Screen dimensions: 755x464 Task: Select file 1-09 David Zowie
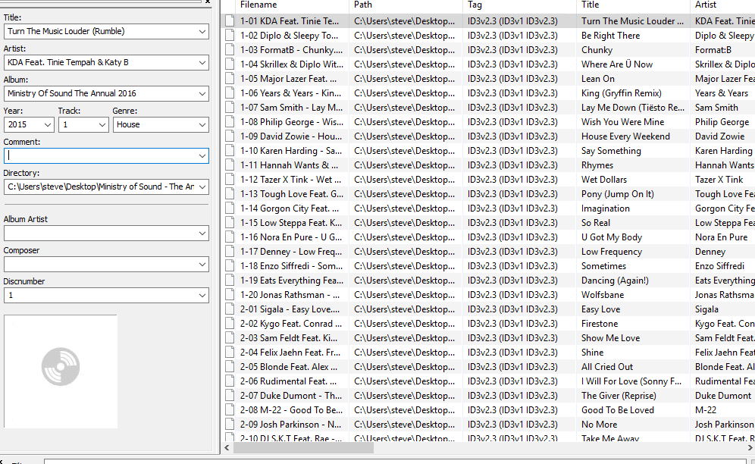pos(292,136)
